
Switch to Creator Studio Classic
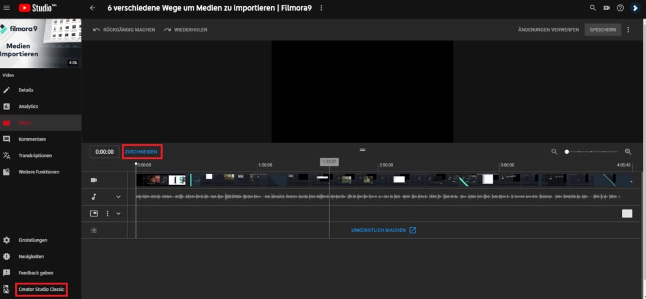click(x=41, y=290)
